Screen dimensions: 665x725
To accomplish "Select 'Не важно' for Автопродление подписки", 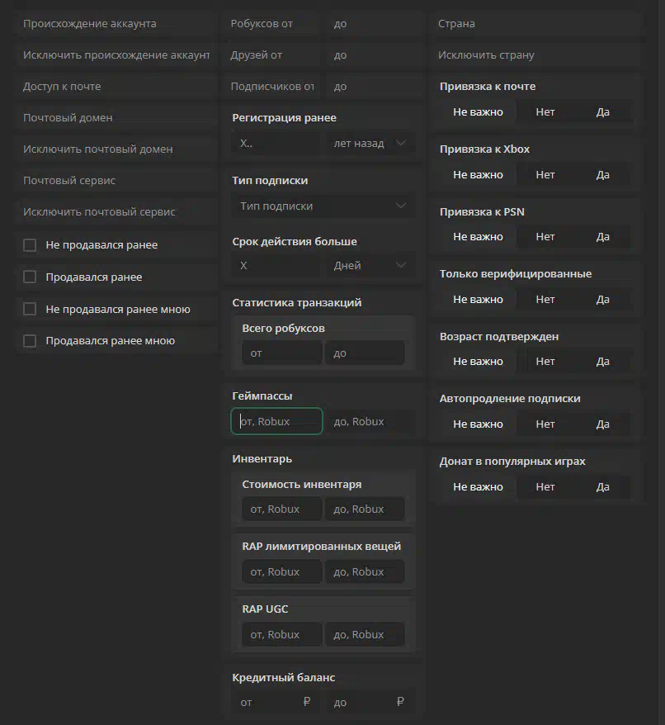I will pos(478,424).
